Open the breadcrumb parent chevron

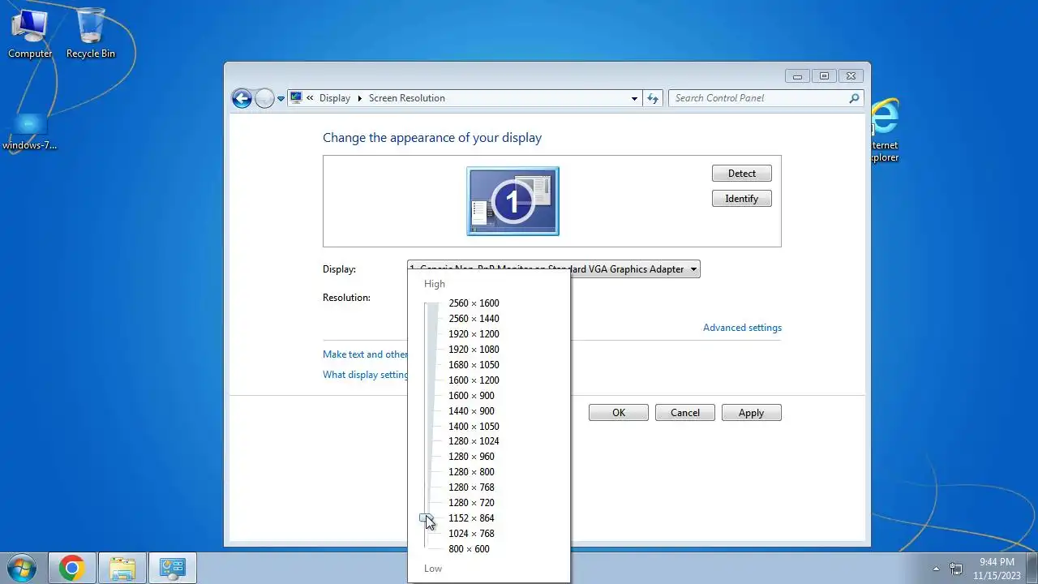(310, 98)
